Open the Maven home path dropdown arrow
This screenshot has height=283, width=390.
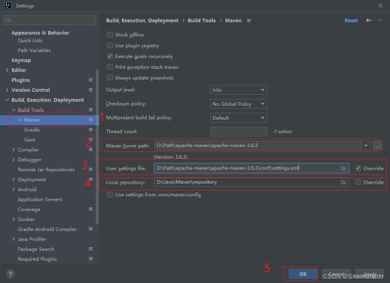click(x=366, y=145)
